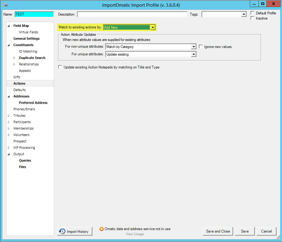Viewport: 282px width, 242px height.
Task: Enable Update existing Action Notepads checkbox
Action: click(60, 67)
